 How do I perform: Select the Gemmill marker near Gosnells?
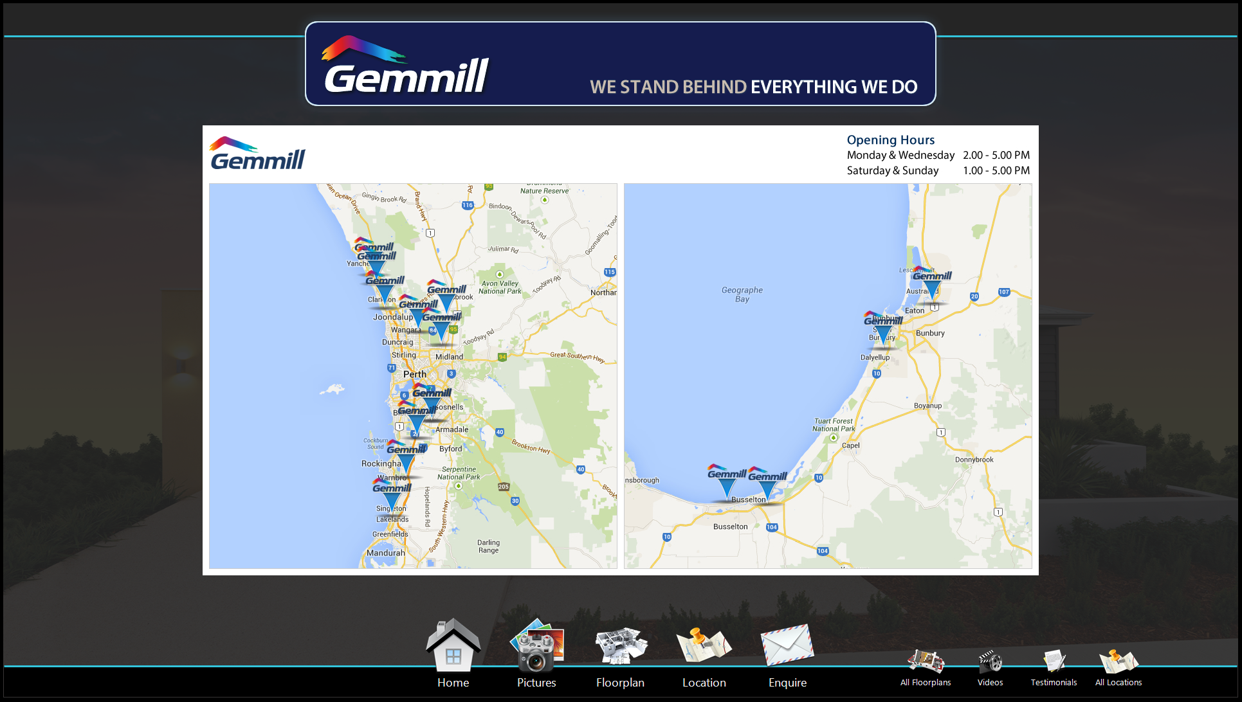click(431, 402)
